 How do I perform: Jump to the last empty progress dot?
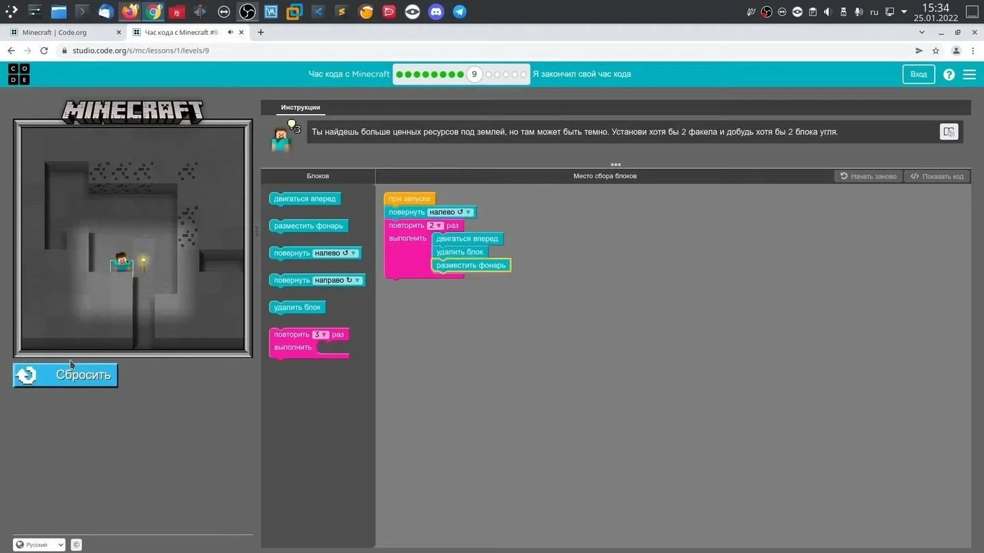[523, 74]
